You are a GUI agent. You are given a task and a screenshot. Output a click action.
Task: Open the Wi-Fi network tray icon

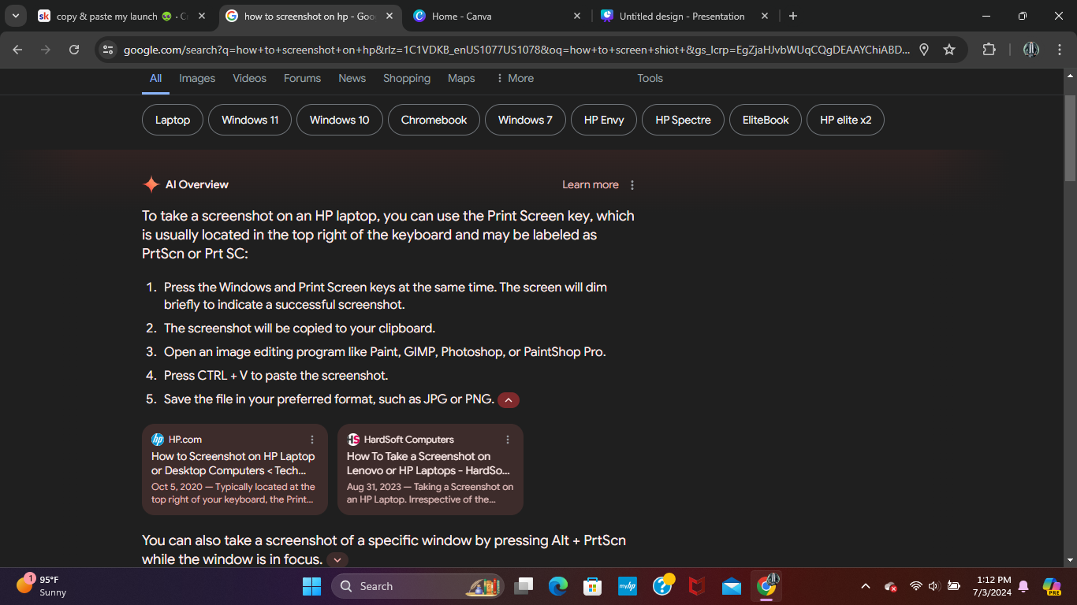pos(915,586)
